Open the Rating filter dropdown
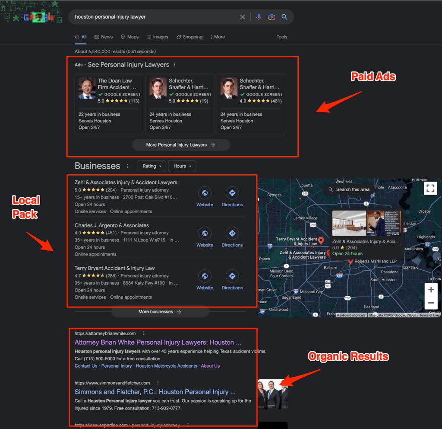 [152, 166]
